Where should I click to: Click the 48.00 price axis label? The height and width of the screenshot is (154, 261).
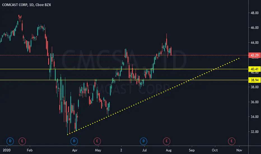[255, 13]
